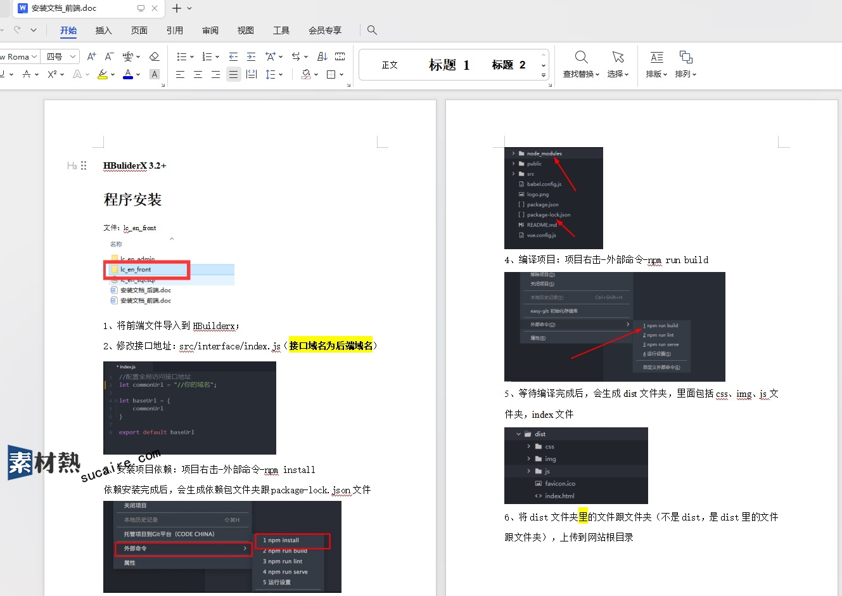
Task: Insert a numbered list
Action: 207,56
